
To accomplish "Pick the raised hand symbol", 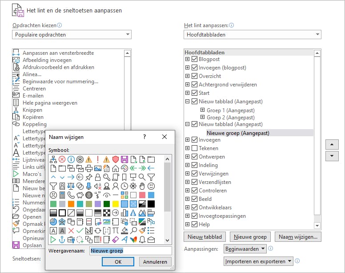I will point(142,186).
